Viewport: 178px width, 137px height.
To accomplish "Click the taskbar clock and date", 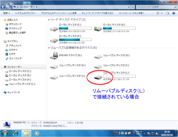I will [x=167, y=133].
